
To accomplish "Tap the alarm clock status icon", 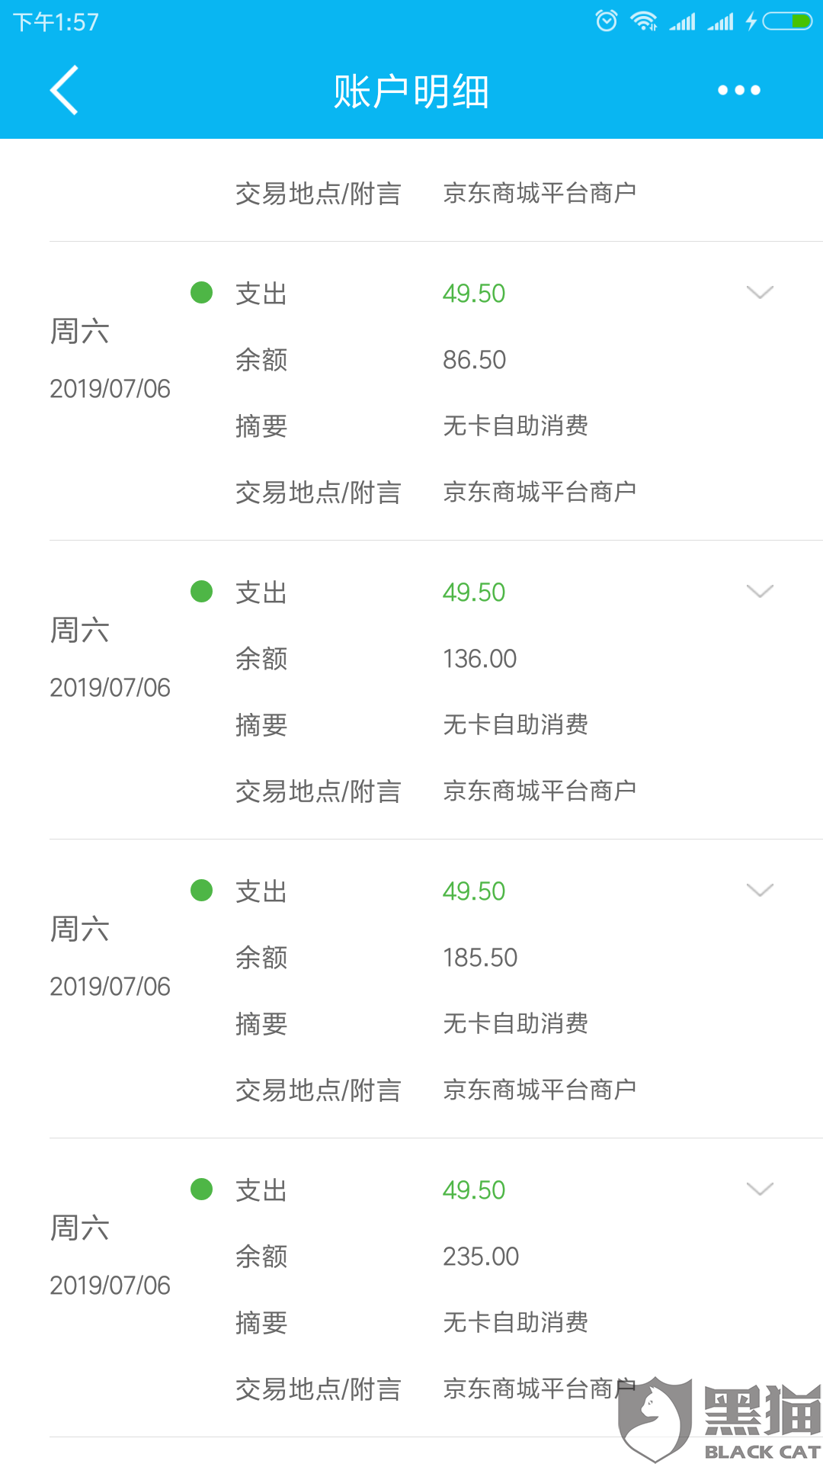I will pos(607,21).
